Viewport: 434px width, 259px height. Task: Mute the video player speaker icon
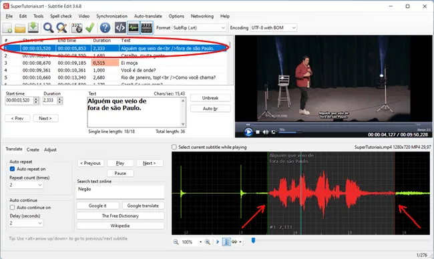click(x=266, y=132)
